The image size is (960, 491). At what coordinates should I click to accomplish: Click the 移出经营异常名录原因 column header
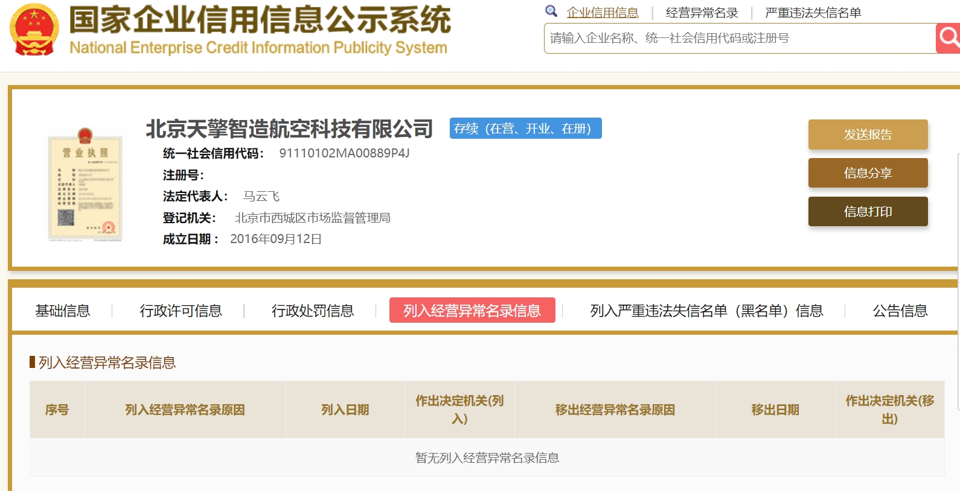615,410
